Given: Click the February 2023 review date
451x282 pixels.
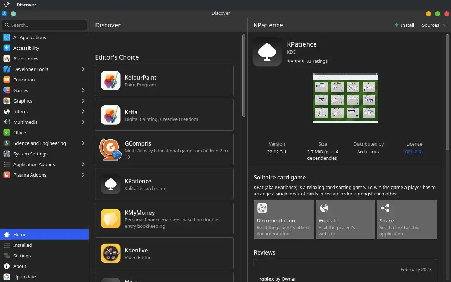Looking at the screenshot, I should point(416,269).
